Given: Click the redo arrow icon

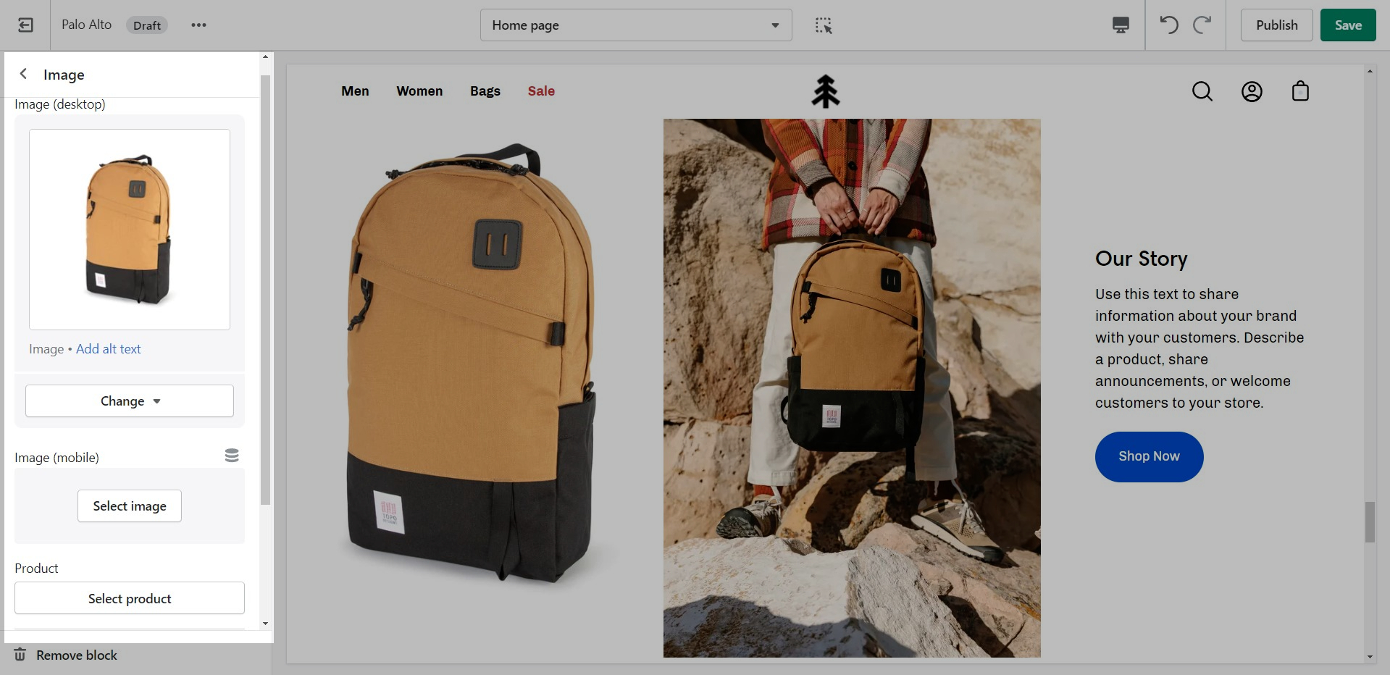Looking at the screenshot, I should [1202, 25].
